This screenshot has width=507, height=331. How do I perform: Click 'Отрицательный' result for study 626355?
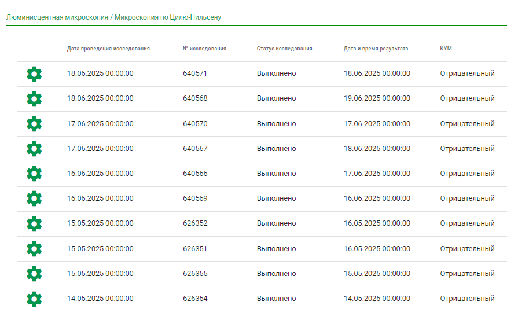tap(467, 274)
